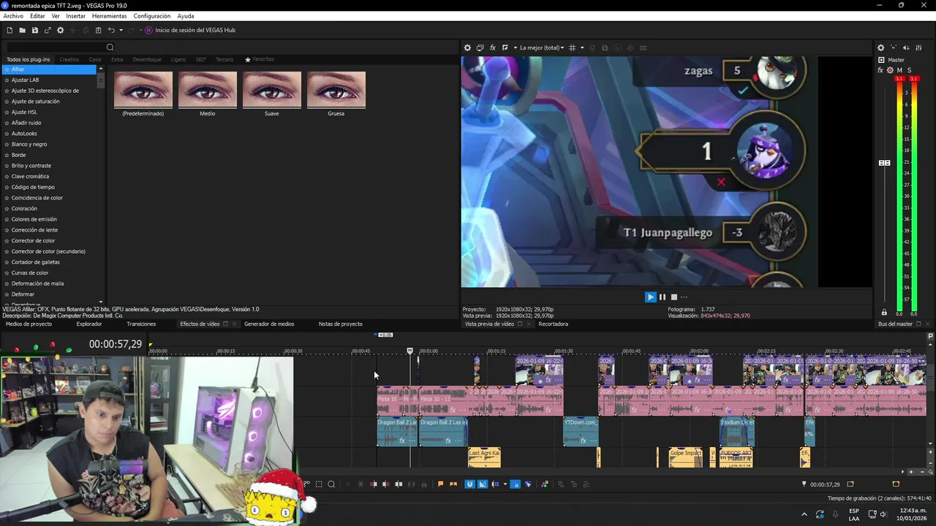This screenshot has width=936, height=526.
Task: Create a new project with toolbar icon
Action: pos(10,30)
